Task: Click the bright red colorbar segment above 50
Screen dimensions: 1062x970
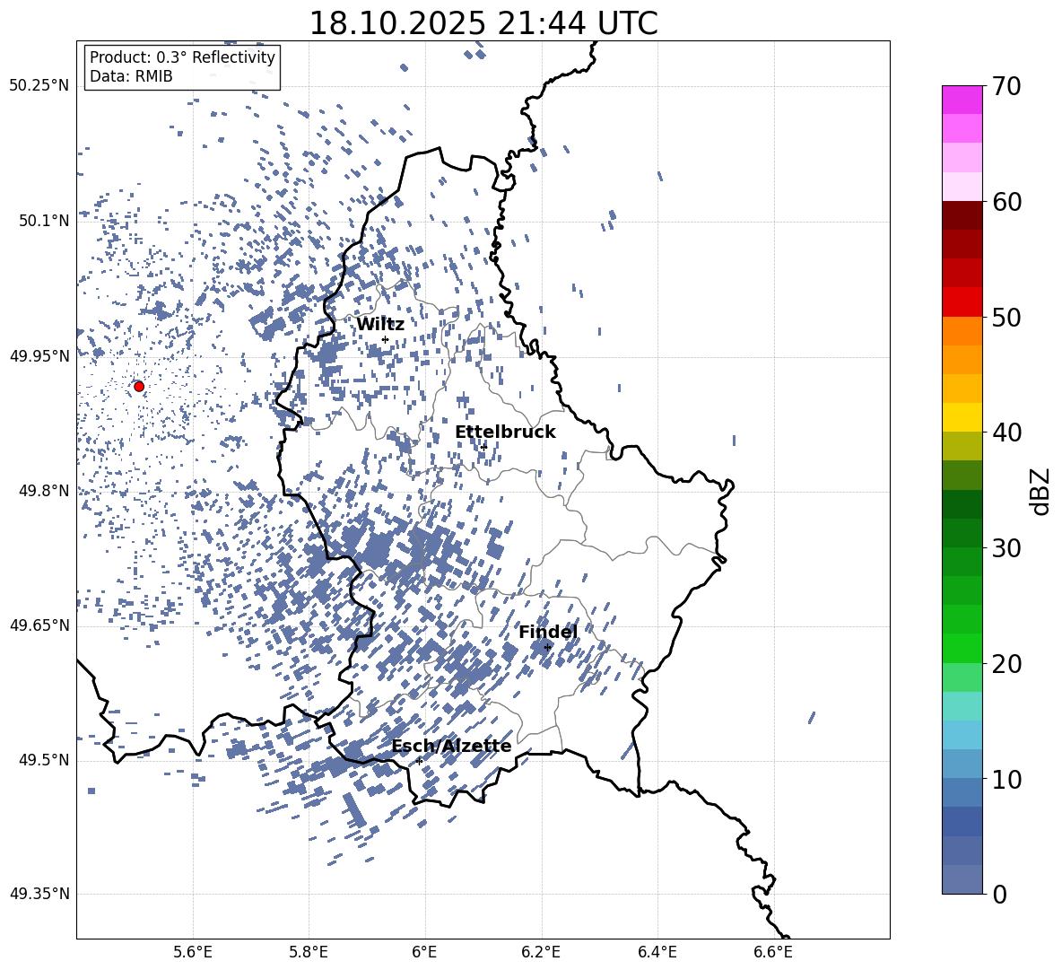Action: click(x=962, y=302)
